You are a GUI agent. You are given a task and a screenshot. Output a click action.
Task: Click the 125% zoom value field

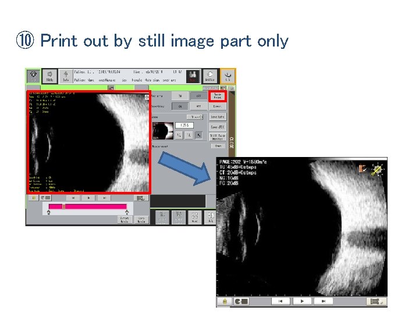[184, 125]
